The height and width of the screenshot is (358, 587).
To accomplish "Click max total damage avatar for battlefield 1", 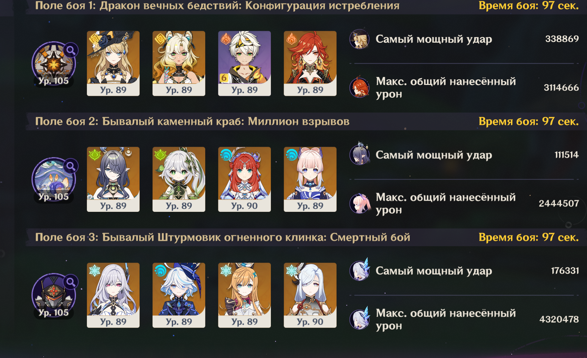I will click(x=359, y=87).
